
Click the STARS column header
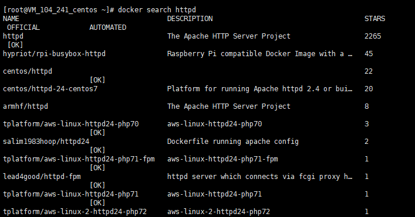pos(374,19)
